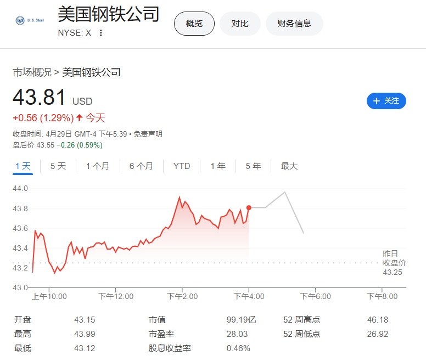Click the 股息收益率 value 0.46%
The height and width of the screenshot is (361, 426).
238,348
